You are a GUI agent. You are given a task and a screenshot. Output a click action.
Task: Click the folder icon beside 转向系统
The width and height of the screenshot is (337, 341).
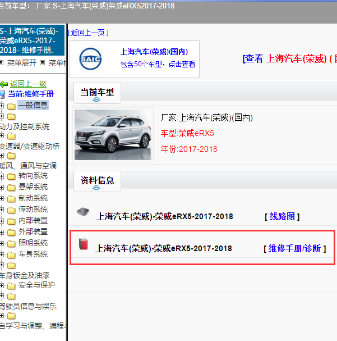(x=11, y=176)
